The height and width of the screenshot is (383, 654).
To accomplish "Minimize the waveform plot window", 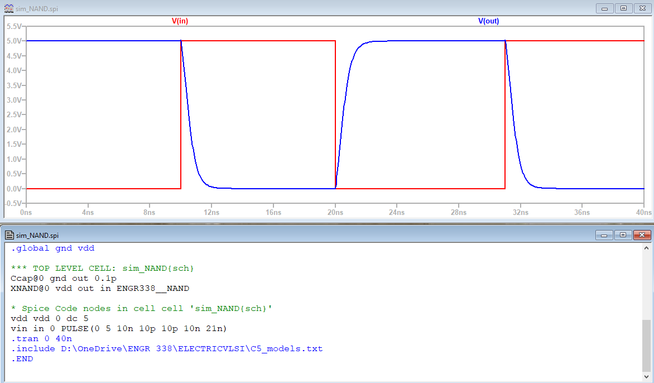I will point(604,8).
